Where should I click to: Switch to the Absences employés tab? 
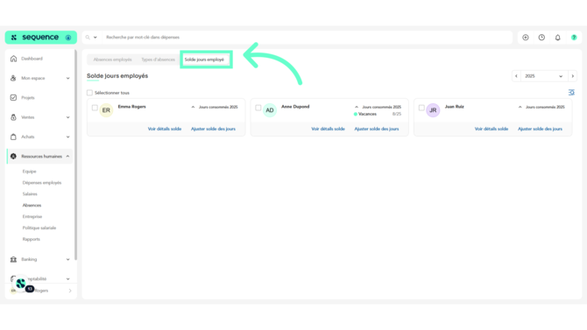pyautogui.click(x=112, y=60)
